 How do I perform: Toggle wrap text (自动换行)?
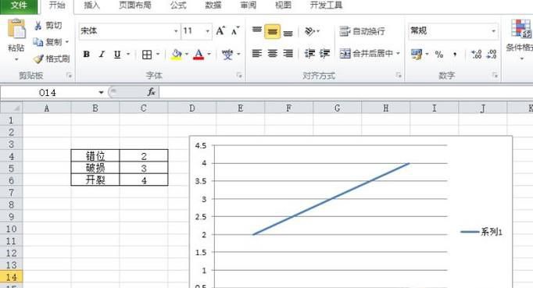point(363,31)
